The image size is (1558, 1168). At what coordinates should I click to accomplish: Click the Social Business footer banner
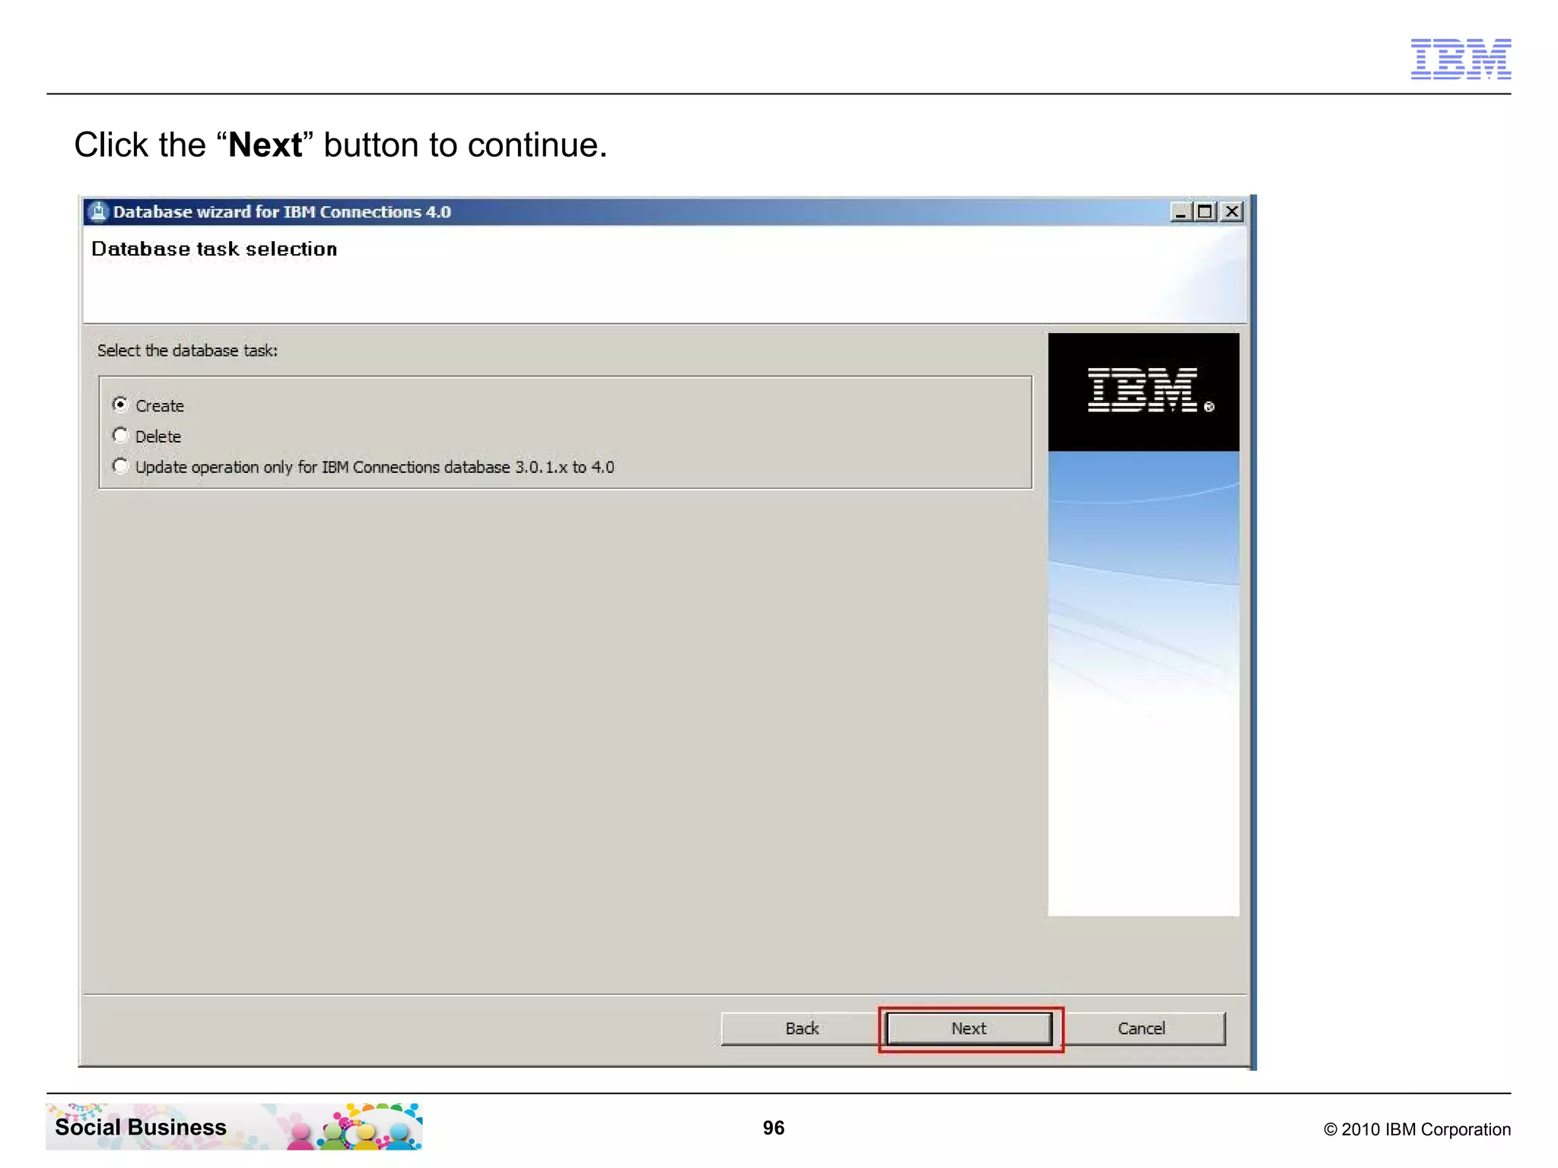[234, 1127]
